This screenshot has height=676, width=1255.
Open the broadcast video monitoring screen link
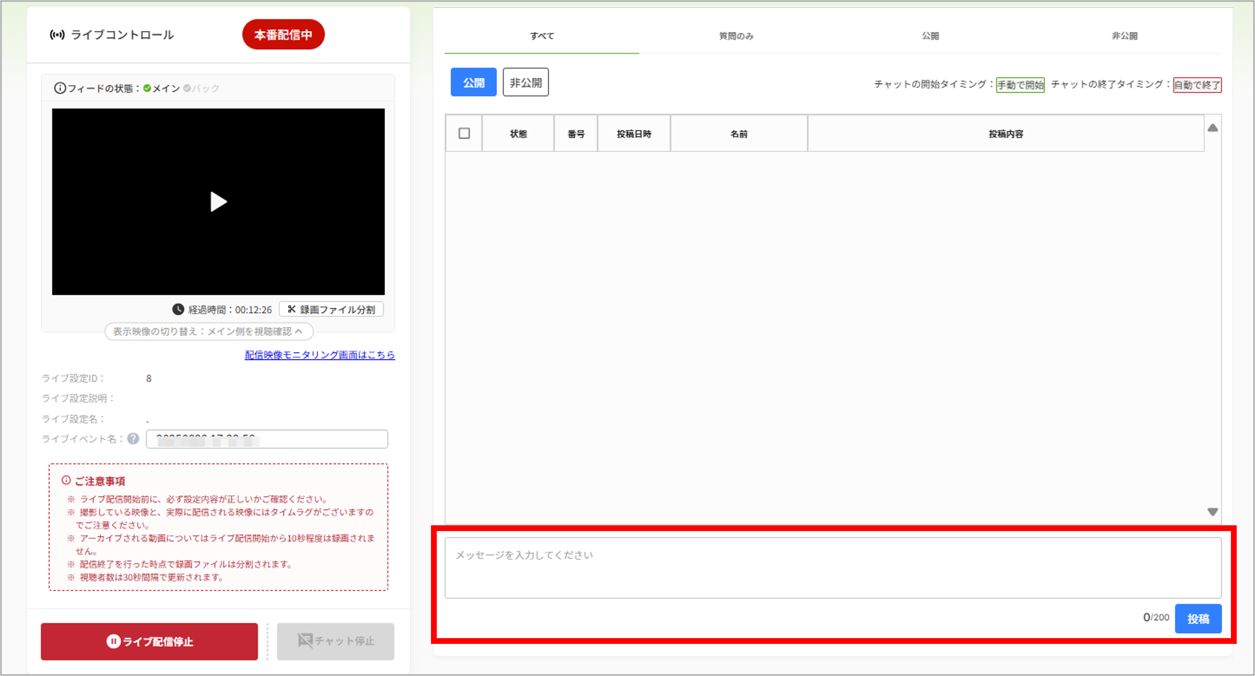tap(319, 355)
